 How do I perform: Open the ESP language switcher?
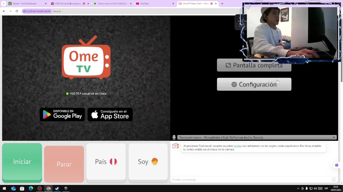[x=326, y=189]
